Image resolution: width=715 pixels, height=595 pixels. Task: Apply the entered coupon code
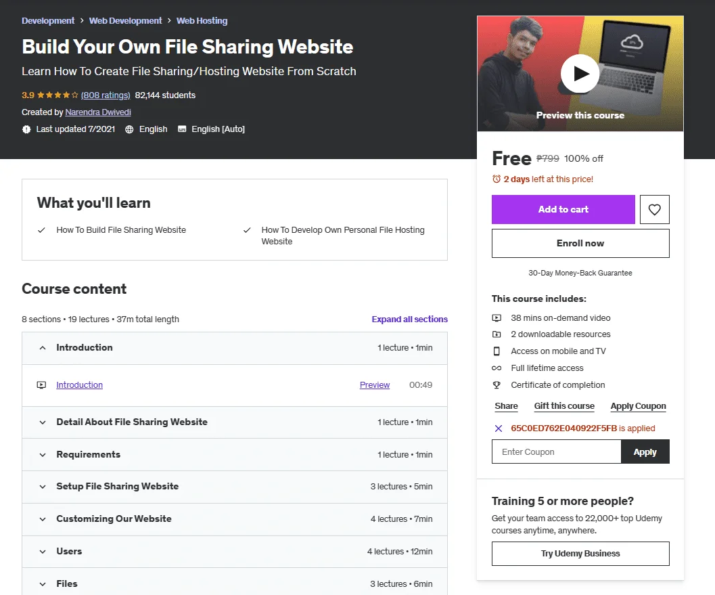click(x=645, y=451)
